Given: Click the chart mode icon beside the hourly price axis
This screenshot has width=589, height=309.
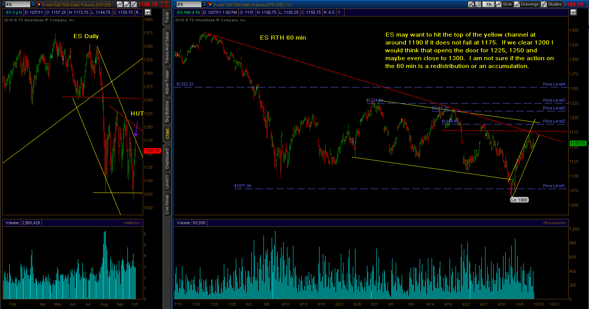Looking at the screenshot, I should click(573, 12).
